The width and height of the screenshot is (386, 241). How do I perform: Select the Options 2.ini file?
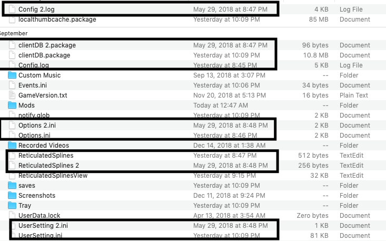pyautogui.click(x=37, y=125)
